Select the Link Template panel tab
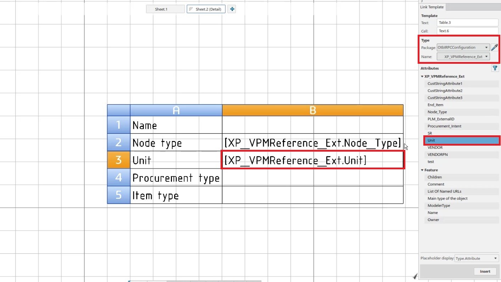This screenshot has height=282, width=501. 432,7
